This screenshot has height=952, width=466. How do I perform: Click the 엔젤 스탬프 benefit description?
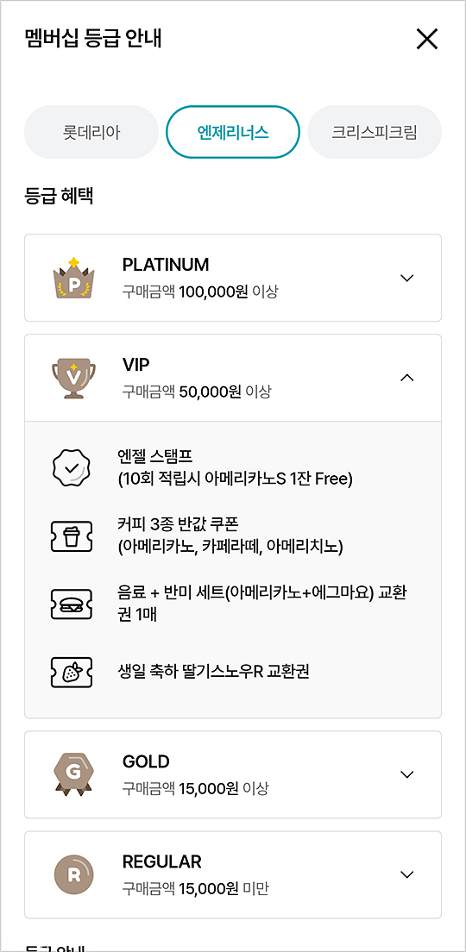(236, 467)
